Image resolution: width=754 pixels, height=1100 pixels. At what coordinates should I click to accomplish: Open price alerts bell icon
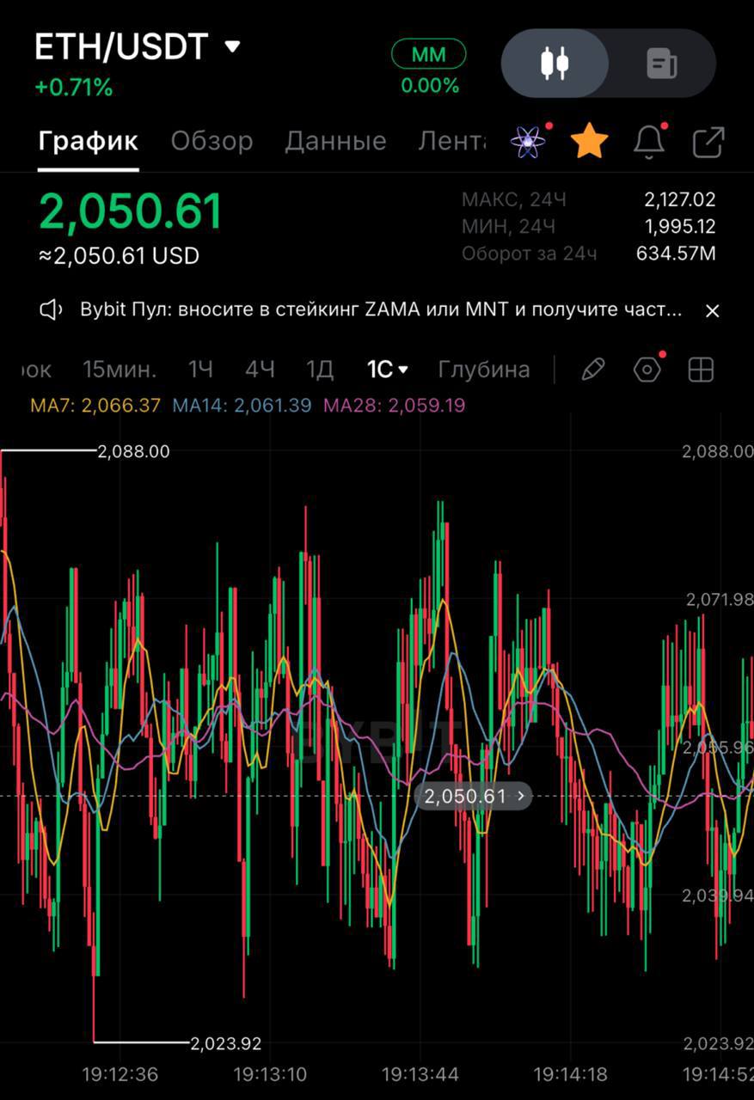(649, 142)
